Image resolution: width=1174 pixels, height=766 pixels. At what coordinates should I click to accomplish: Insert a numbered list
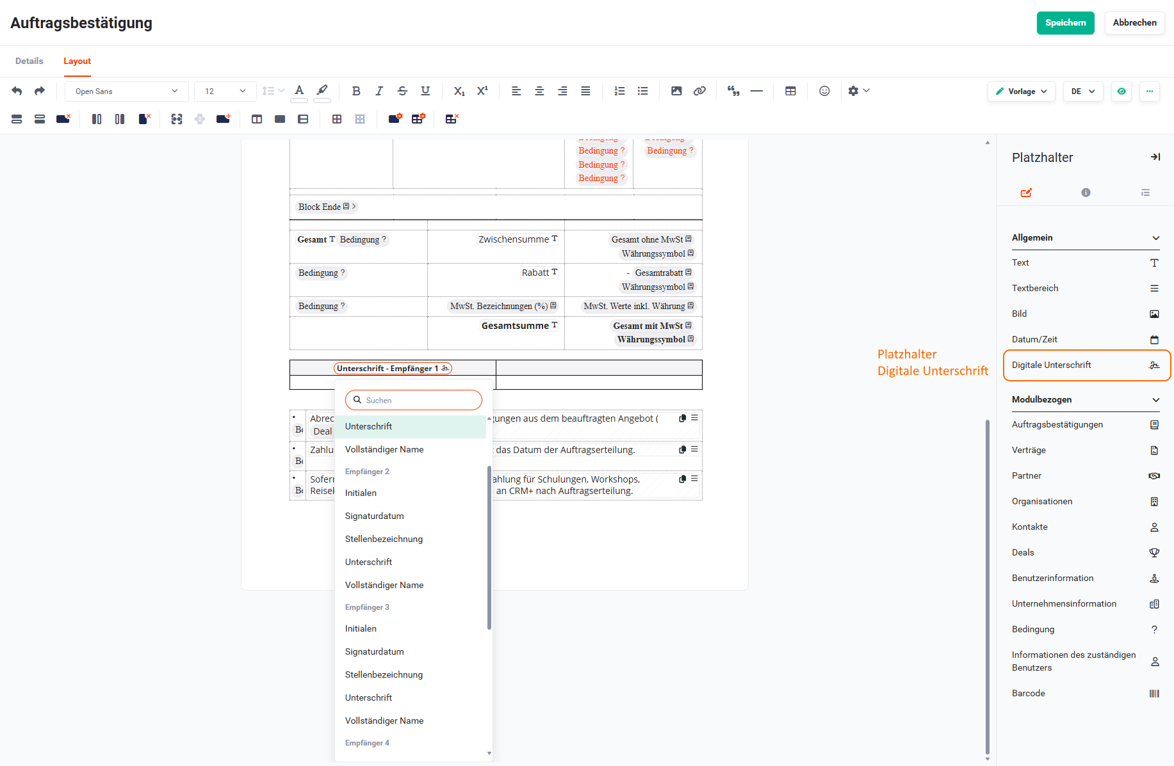pos(619,91)
